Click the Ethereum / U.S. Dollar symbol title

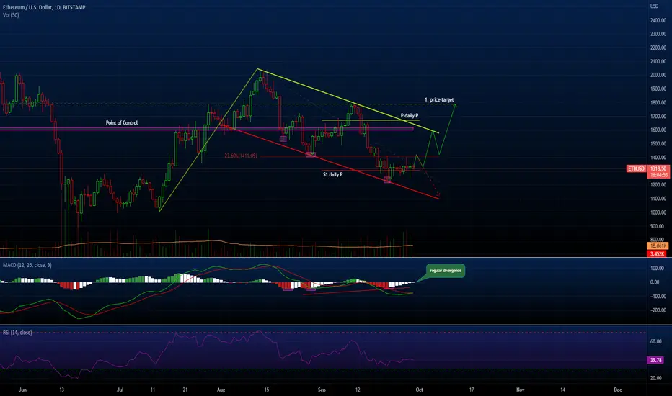coord(44,7)
